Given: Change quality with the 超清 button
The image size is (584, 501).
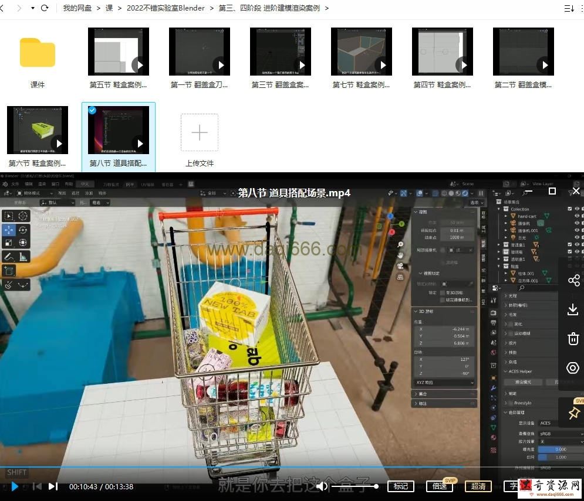Looking at the screenshot, I should pyautogui.click(x=478, y=486).
